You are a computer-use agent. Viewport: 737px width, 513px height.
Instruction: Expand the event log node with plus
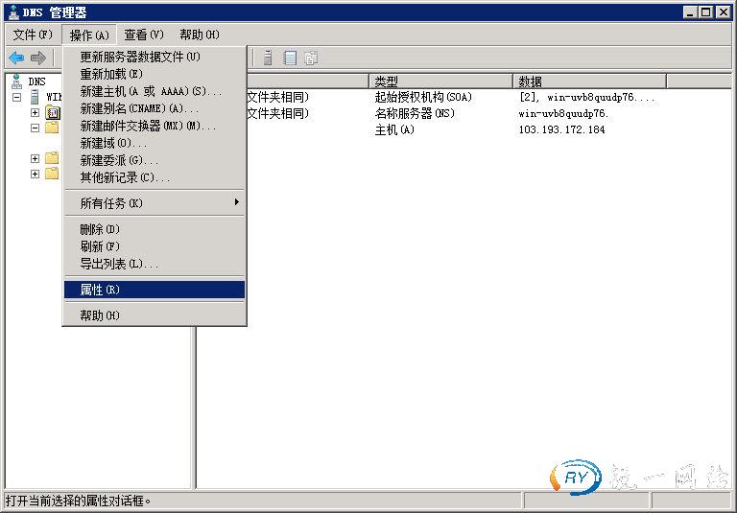click(35, 112)
